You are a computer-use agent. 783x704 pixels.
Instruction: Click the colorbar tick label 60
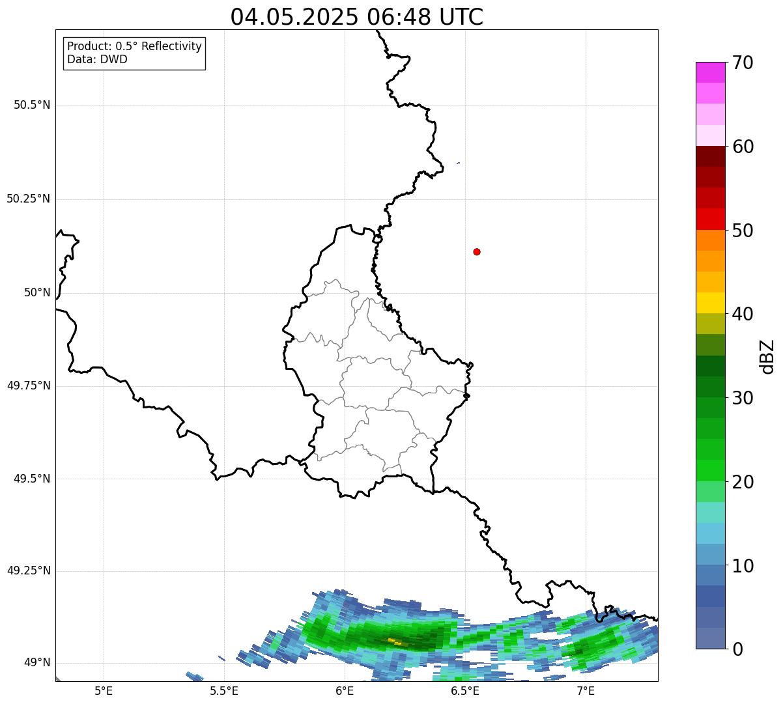(x=743, y=147)
